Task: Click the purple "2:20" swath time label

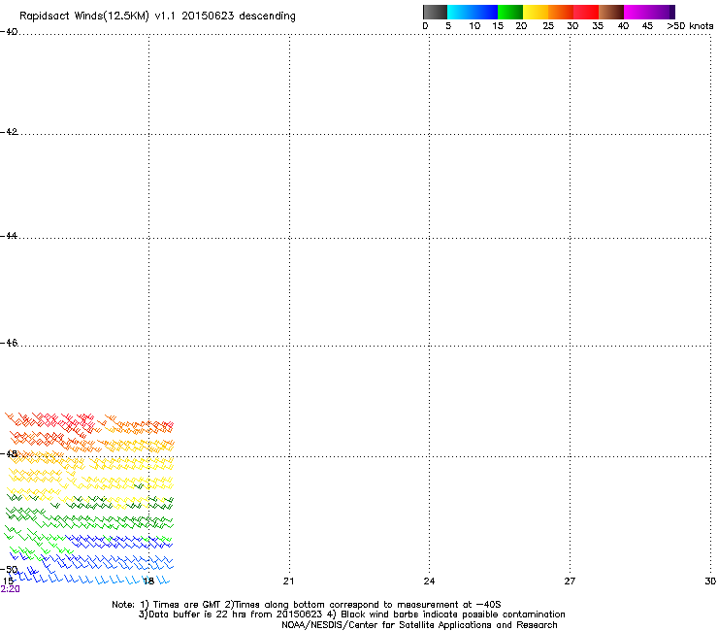Action: coord(10,589)
